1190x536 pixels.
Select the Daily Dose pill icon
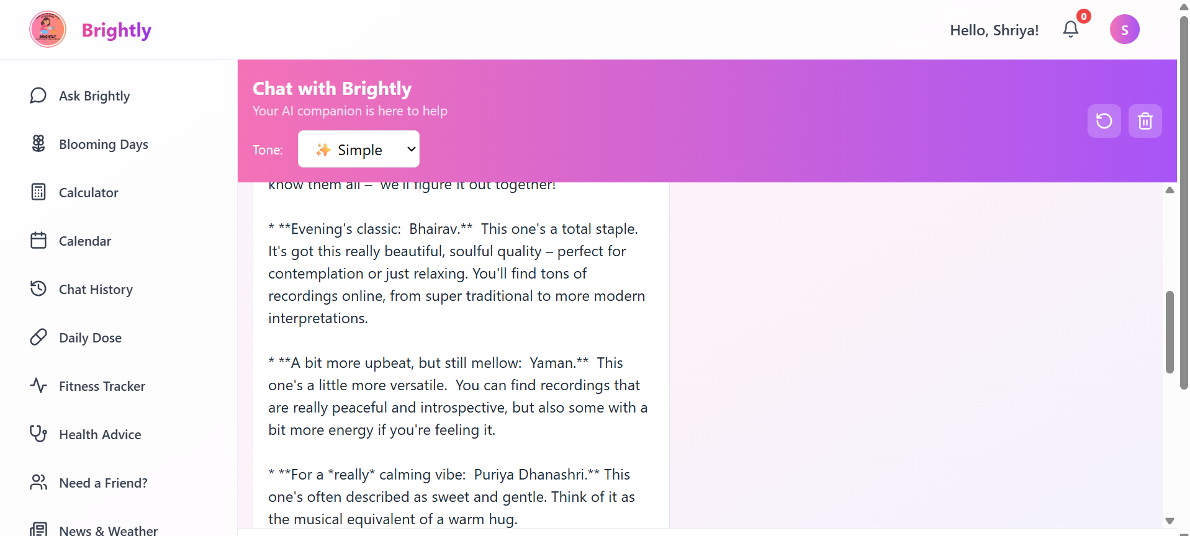coord(38,337)
